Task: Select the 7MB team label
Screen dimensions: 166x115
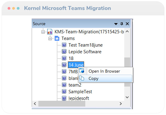Action: [x=73, y=72]
